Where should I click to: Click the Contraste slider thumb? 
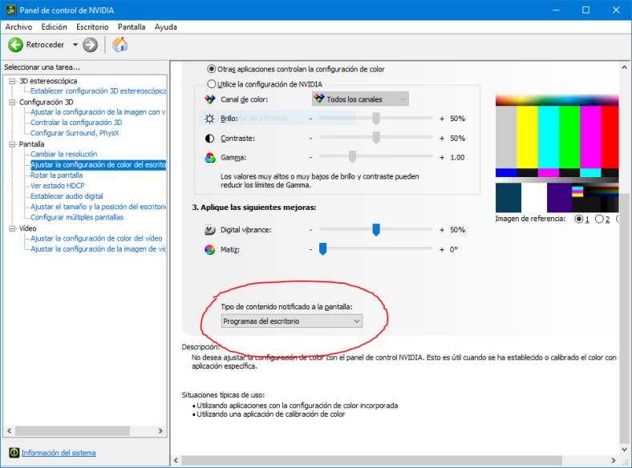(x=376, y=138)
